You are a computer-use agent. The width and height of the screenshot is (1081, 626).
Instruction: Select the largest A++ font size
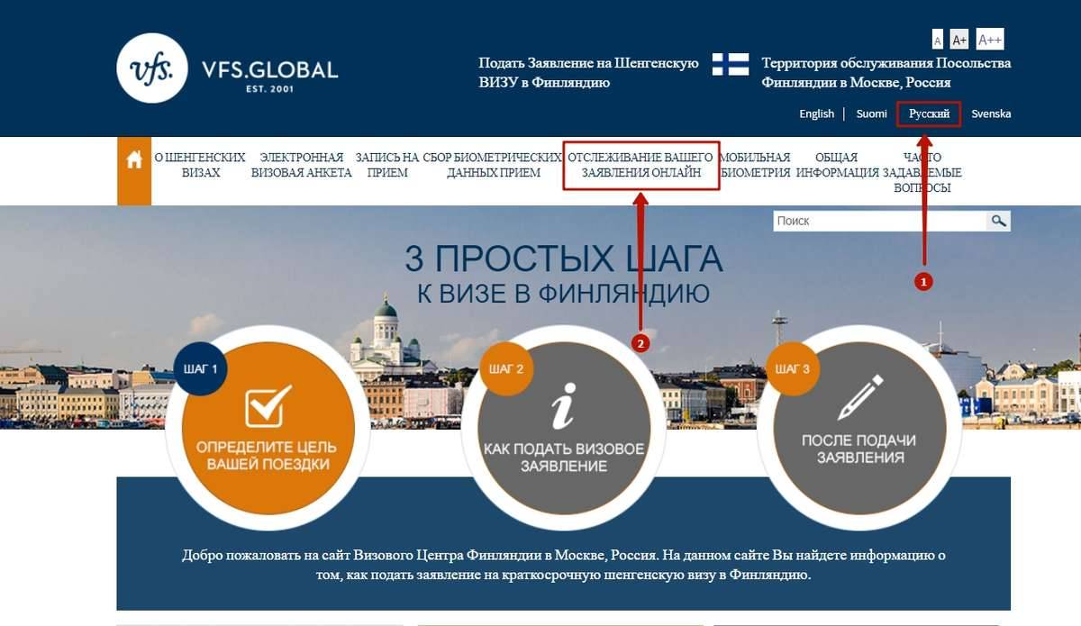(x=989, y=40)
